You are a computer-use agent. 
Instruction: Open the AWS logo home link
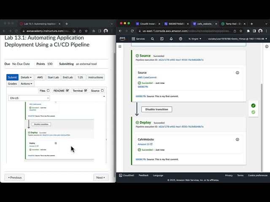point(122,39)
